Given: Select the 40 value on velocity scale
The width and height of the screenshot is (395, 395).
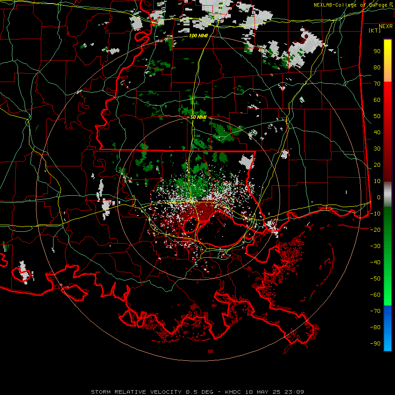Looking at the screenshot, I should (377, 133).
